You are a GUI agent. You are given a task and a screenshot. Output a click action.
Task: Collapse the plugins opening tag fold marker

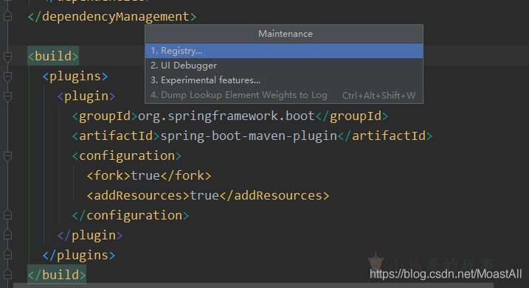click(7, 77)
